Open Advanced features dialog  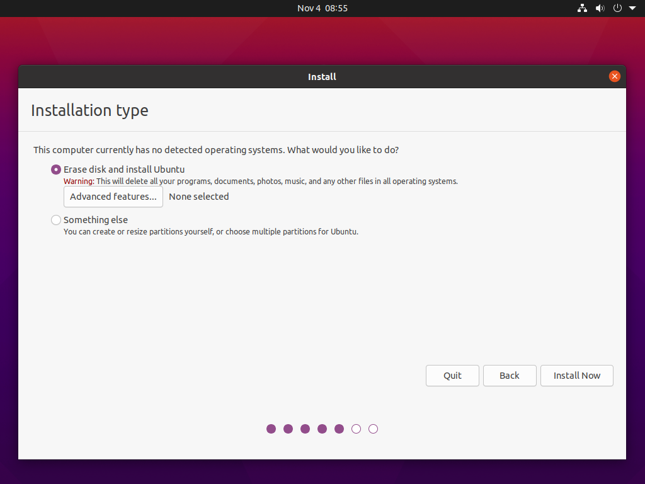pyautogui.click(x=113, y=197)
